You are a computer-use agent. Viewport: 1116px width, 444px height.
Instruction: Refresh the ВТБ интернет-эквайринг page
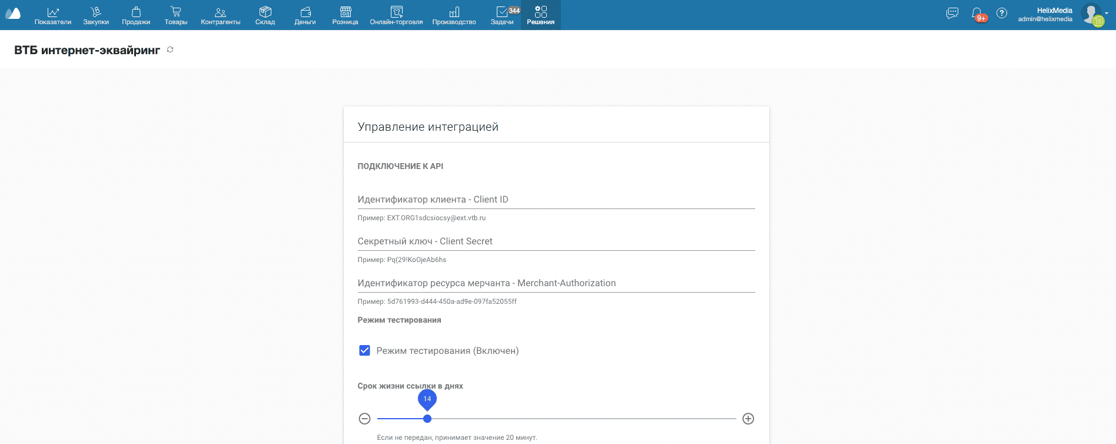[x=170, y=50]
